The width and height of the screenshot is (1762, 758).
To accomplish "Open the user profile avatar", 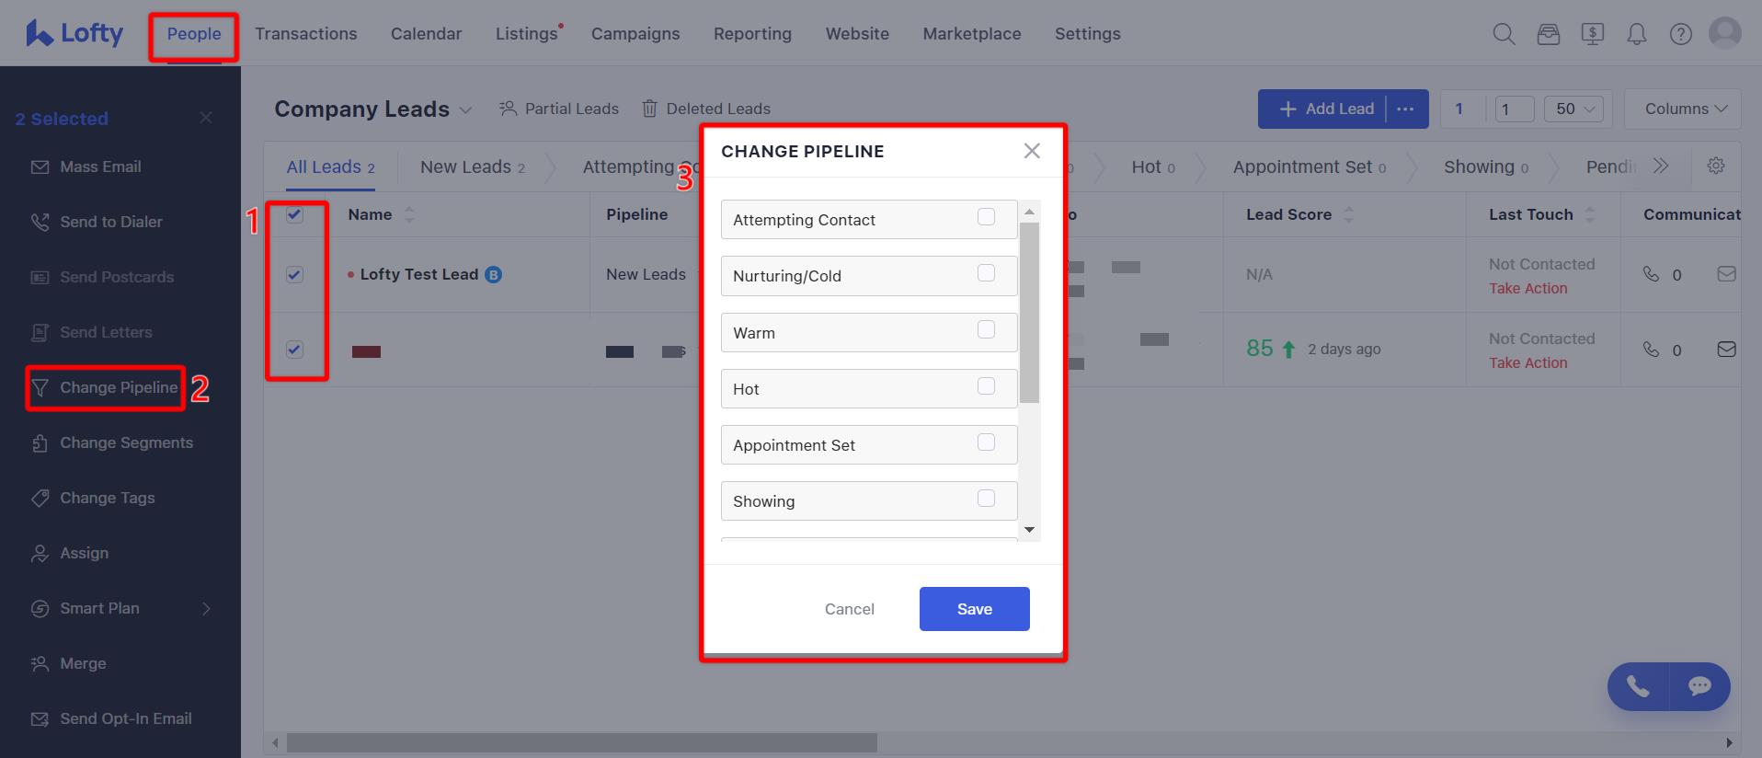I will [1725, 33].
